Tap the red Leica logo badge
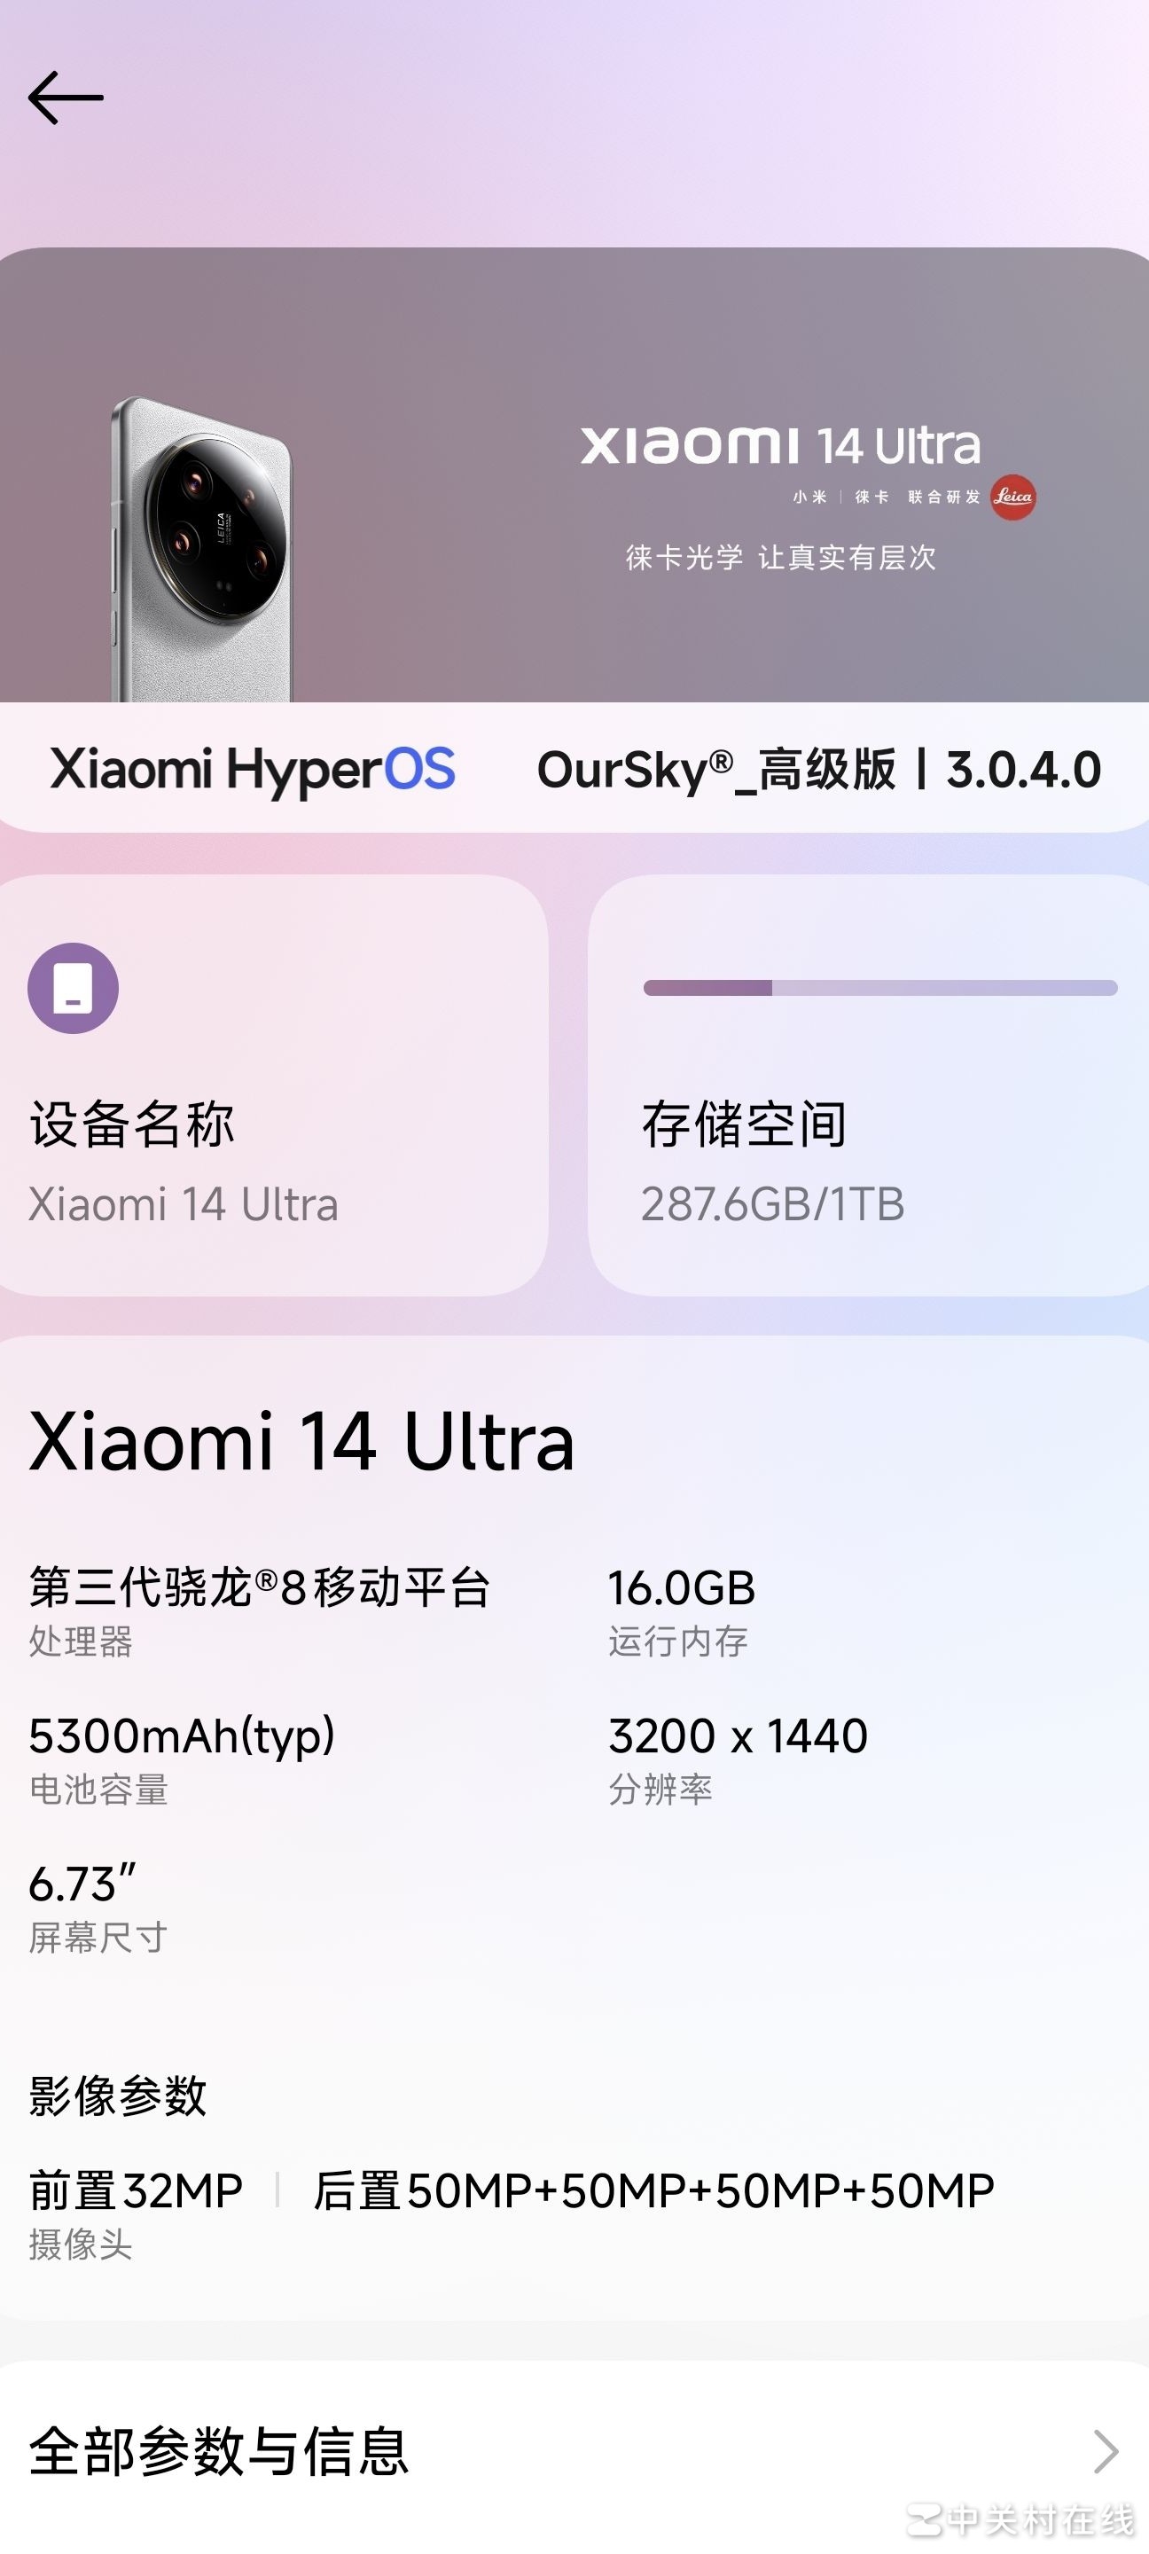Screen dimensions: 1149x2554 click(1012, 497)
